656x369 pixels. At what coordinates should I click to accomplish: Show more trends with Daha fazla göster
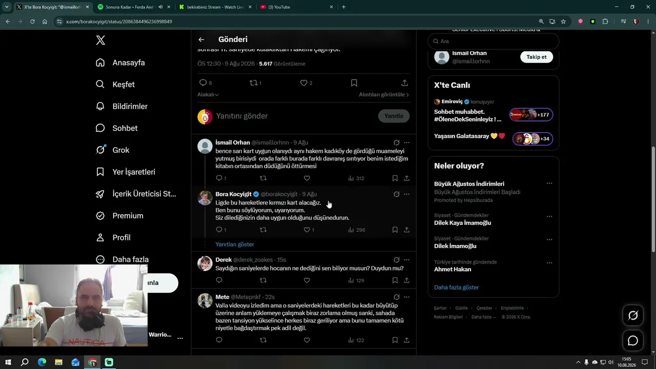[457, 288]
